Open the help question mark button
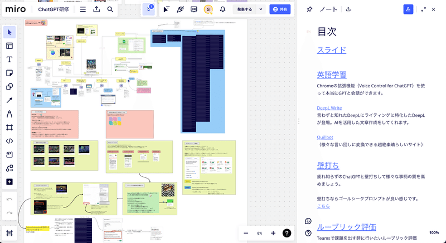The width and height of the screenshot is (446, 243). coord(287,233)
